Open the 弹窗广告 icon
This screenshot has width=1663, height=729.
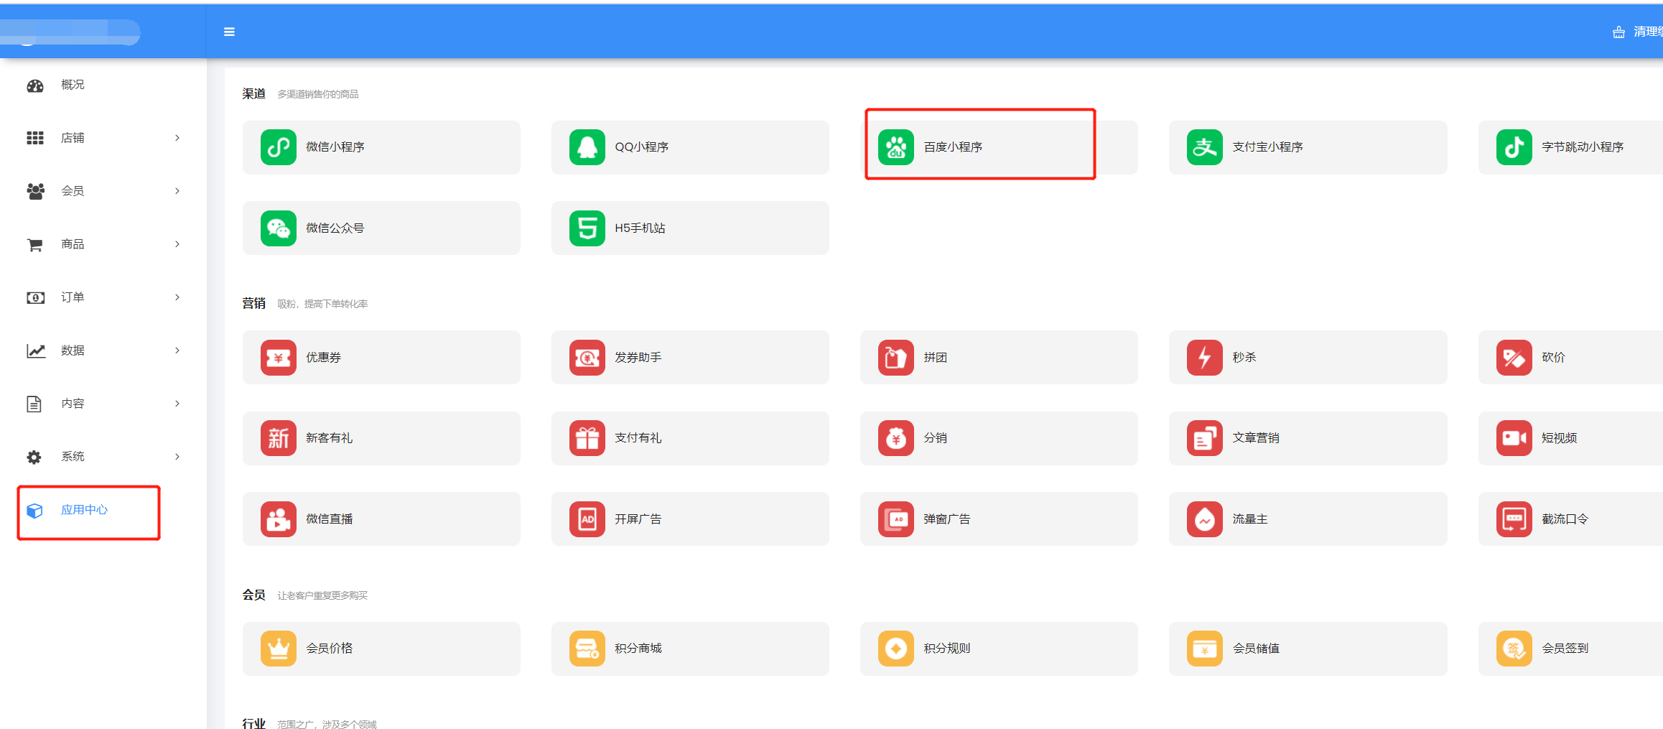click(896, 519)
